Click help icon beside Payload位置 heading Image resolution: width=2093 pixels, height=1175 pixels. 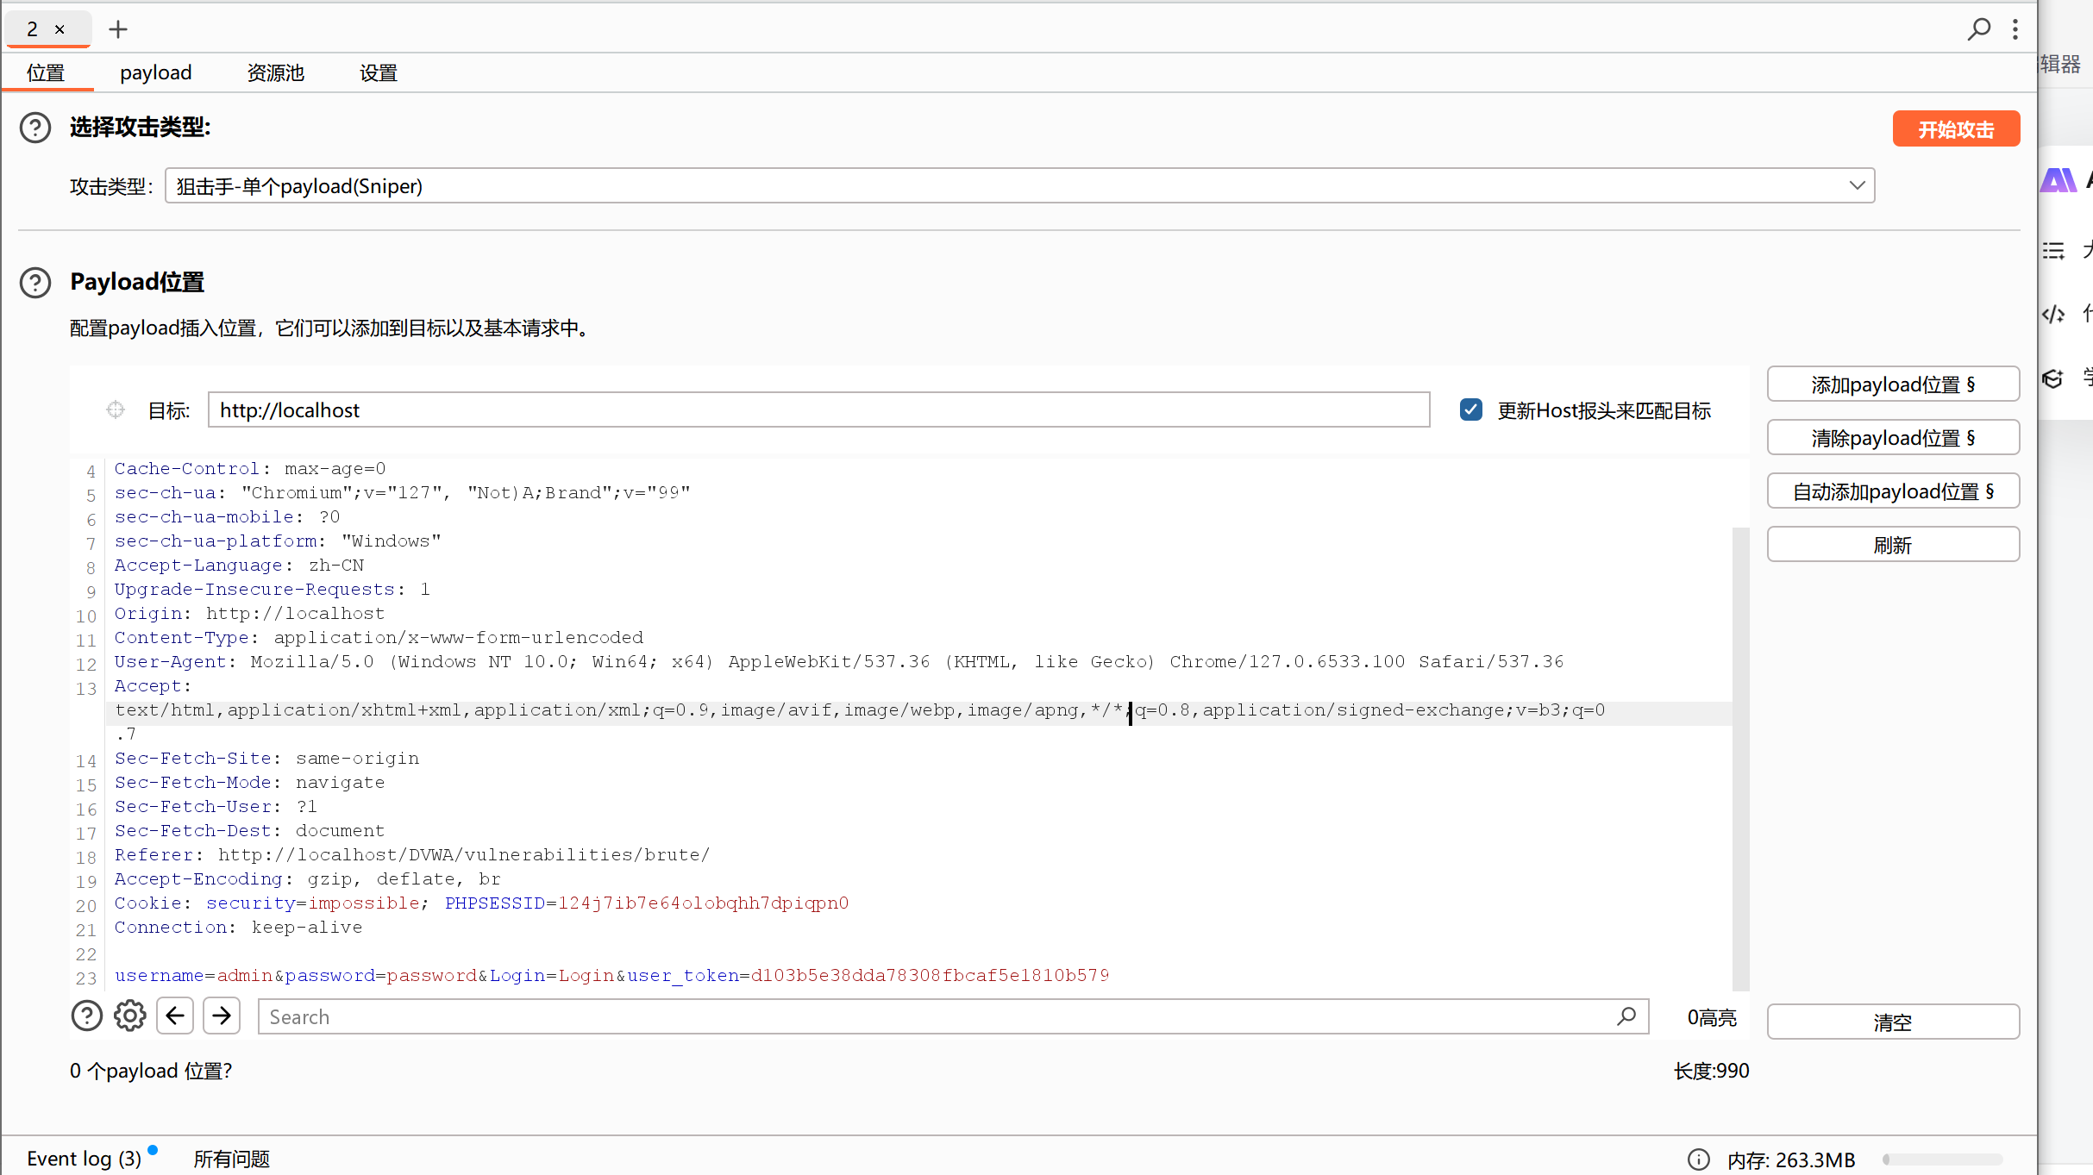coord(35,283)
